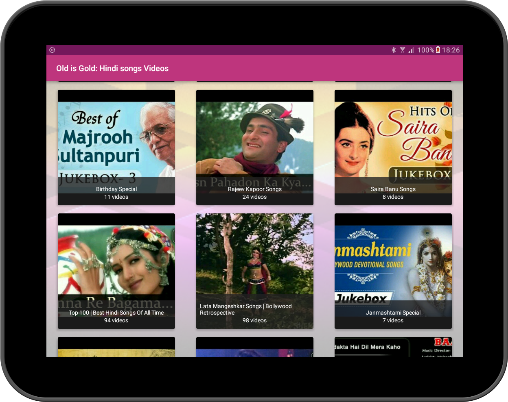Click the 'Old is Gold: Hindi songs Videos' title
The image size is (508, 402).
112,68
